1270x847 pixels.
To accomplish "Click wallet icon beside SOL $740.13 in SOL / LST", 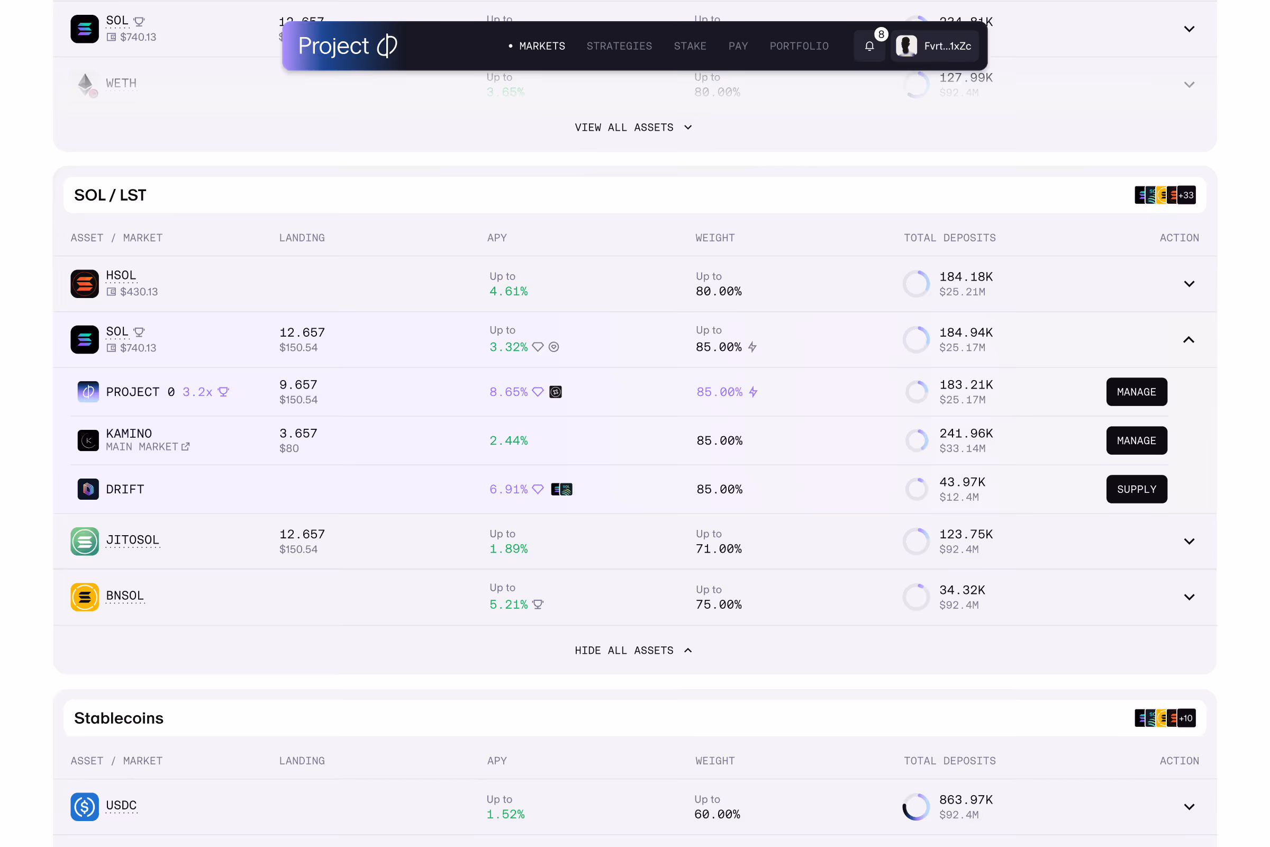I will point(111,348).
